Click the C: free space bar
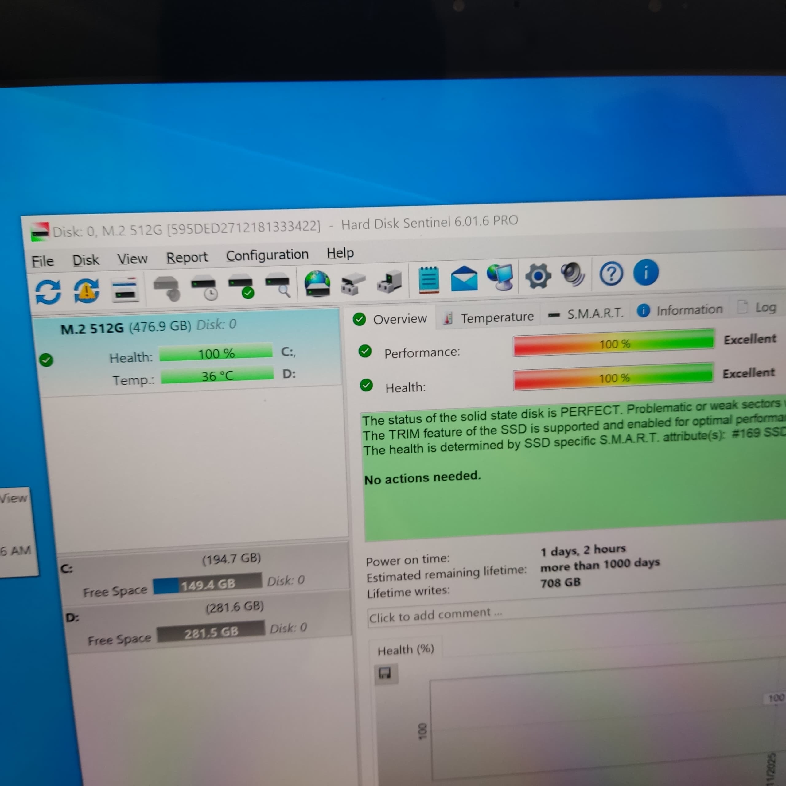 coord(208,584)
